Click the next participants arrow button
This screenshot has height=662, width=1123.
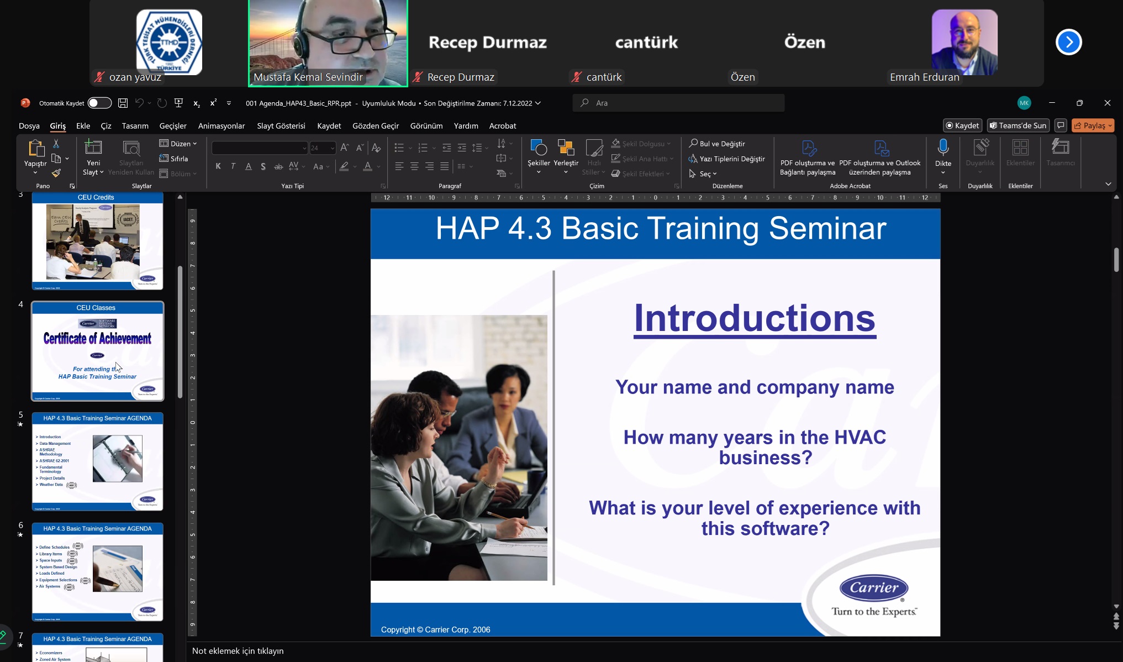point(1068,42)
